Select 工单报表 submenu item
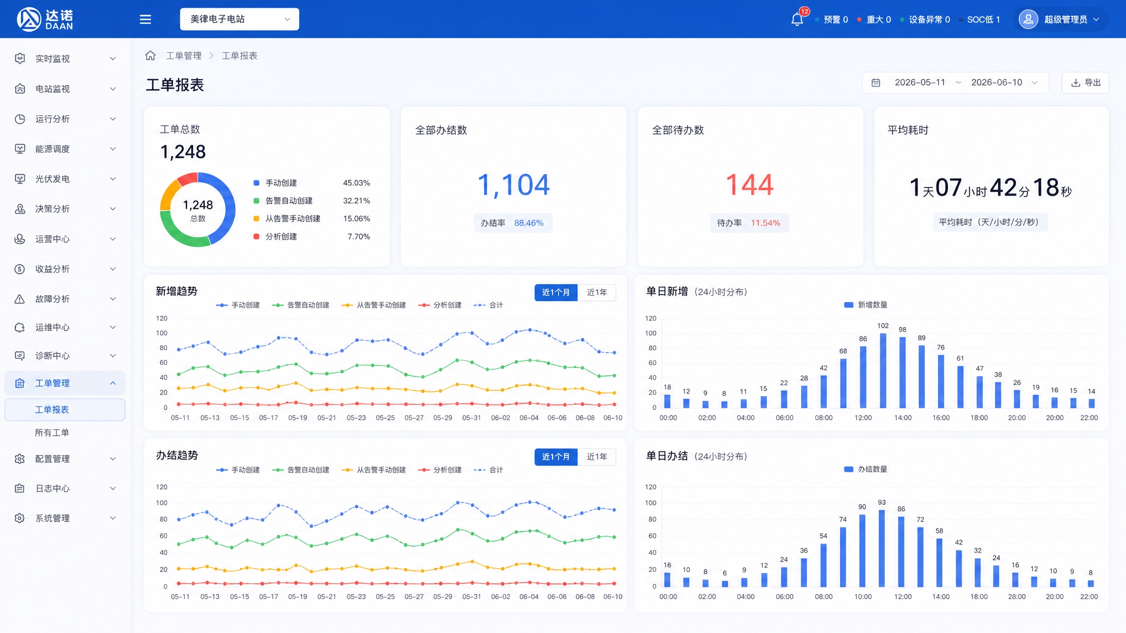The width and height of the screenshot is (1126, 633). [65, 410]
